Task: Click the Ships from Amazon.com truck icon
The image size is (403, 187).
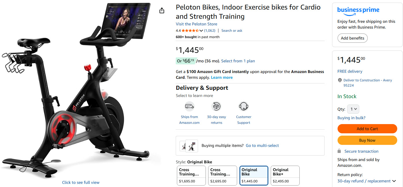Action: coord(189,106)
